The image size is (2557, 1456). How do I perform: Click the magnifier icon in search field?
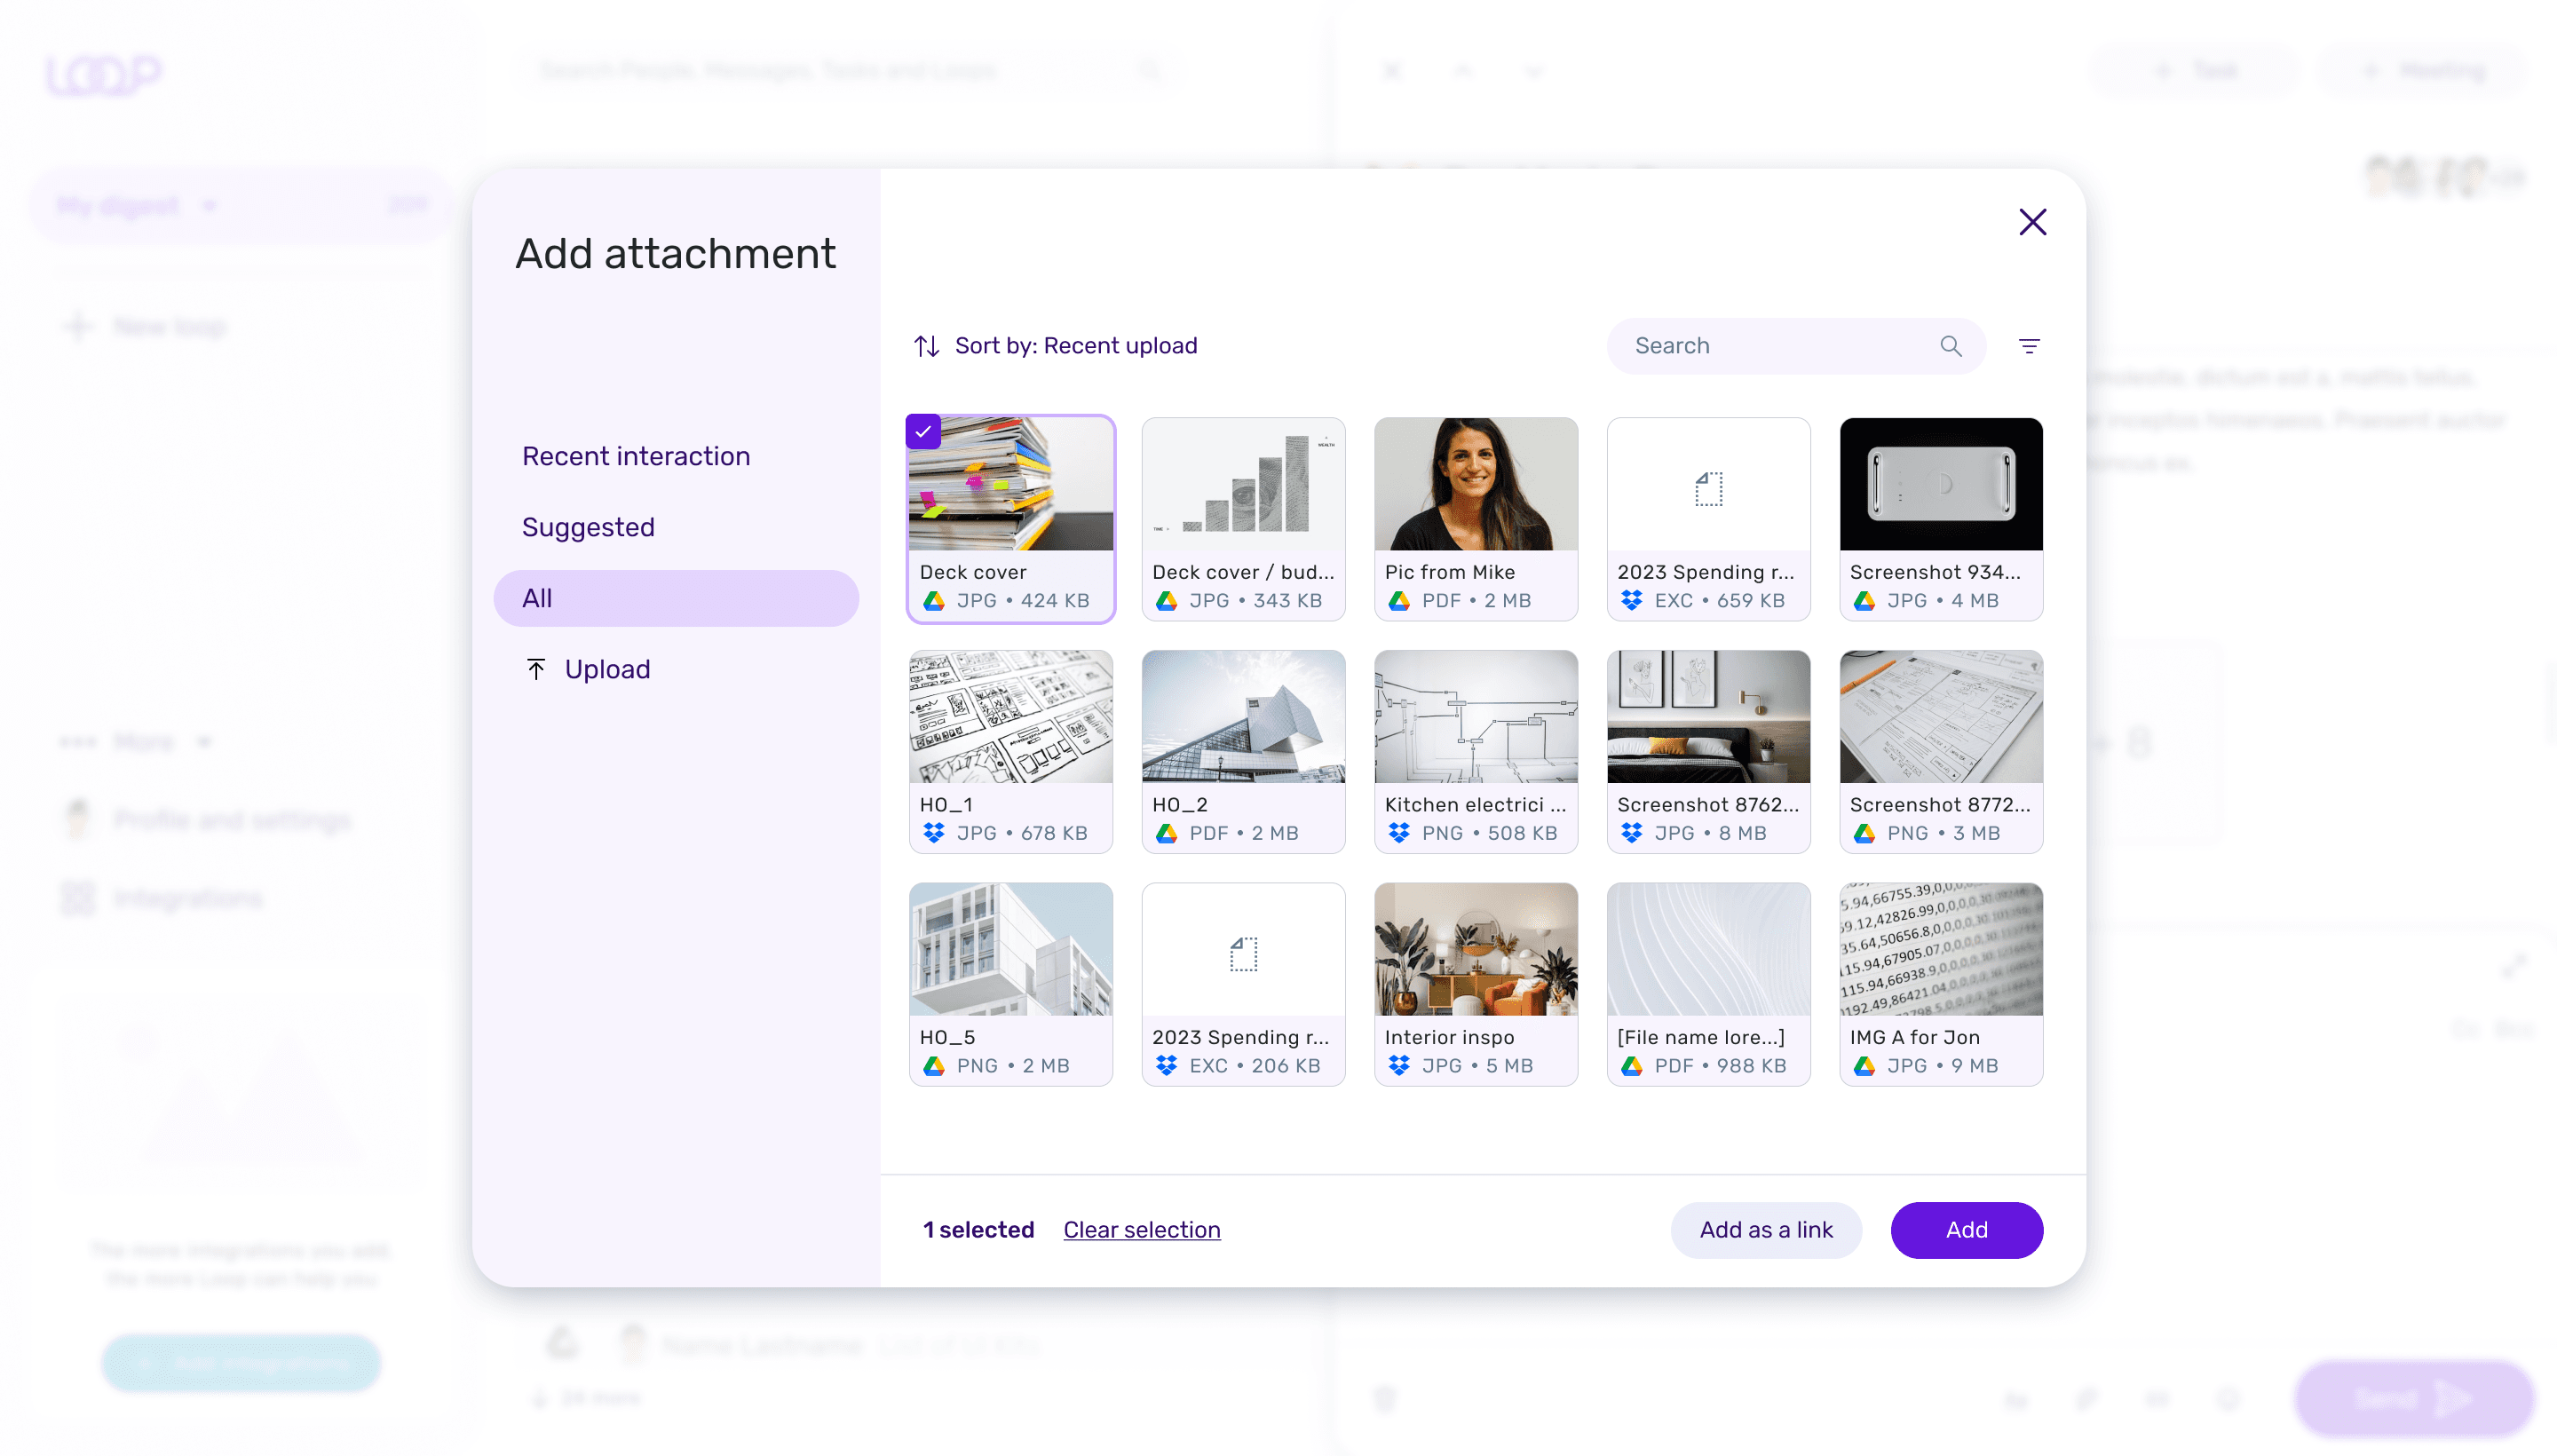coord(1950,346)
